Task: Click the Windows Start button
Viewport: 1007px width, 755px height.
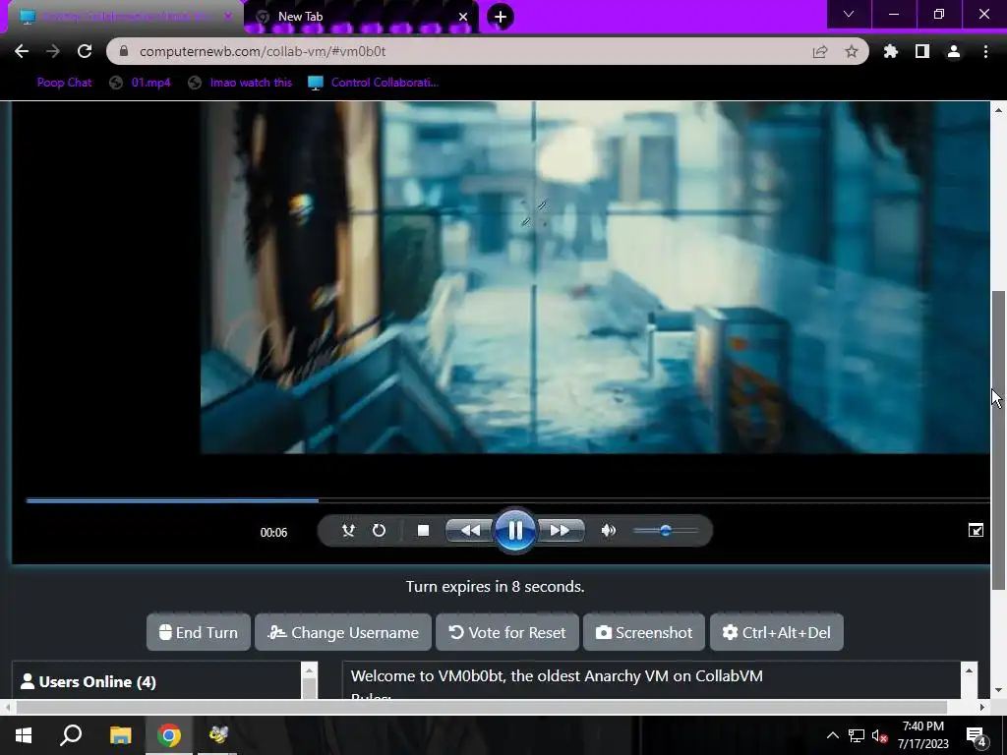Action: (24, 735)
